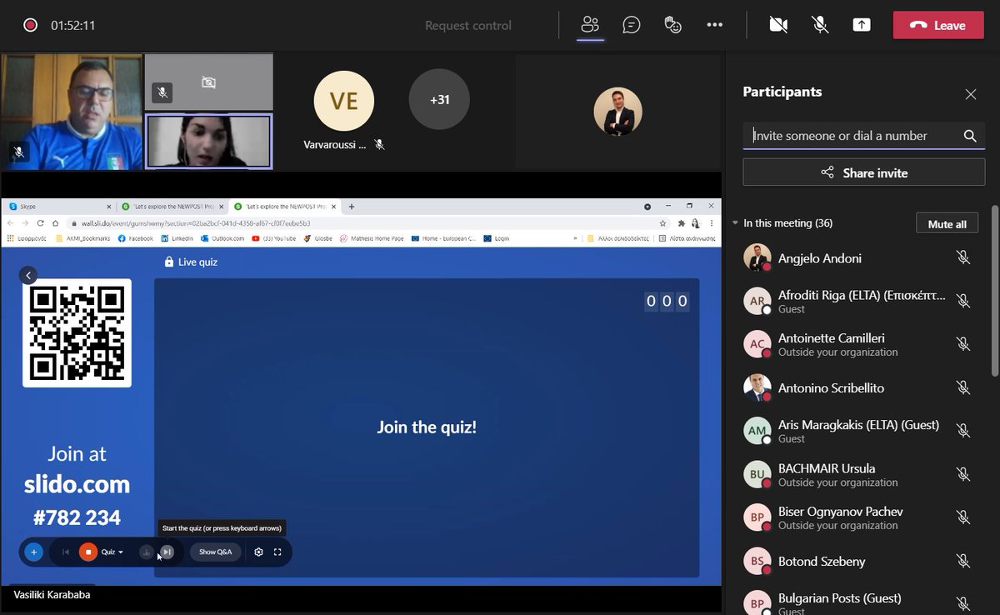Click the slido back arrow button

[x=28, y=275]
